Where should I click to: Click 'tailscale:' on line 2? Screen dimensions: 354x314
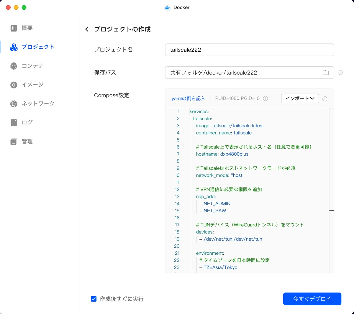tap(202, 119)
